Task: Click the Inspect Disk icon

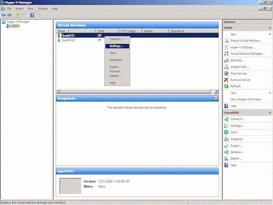Action: (x=226, y=67)
